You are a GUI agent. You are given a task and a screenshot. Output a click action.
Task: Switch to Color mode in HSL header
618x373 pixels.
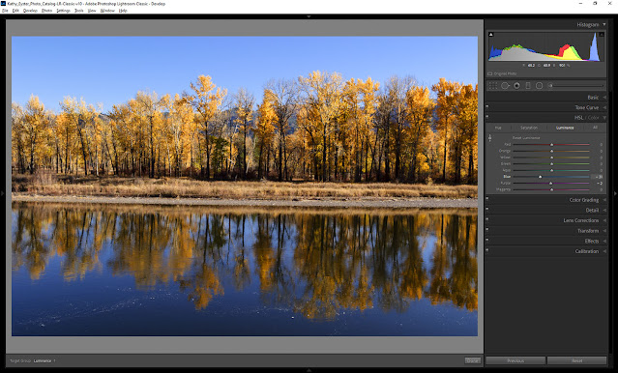point(594,118)
